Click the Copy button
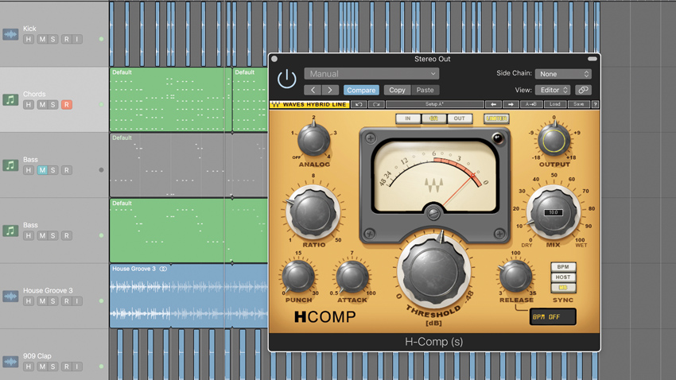This screenshot has width=676, height=380. 397,90
